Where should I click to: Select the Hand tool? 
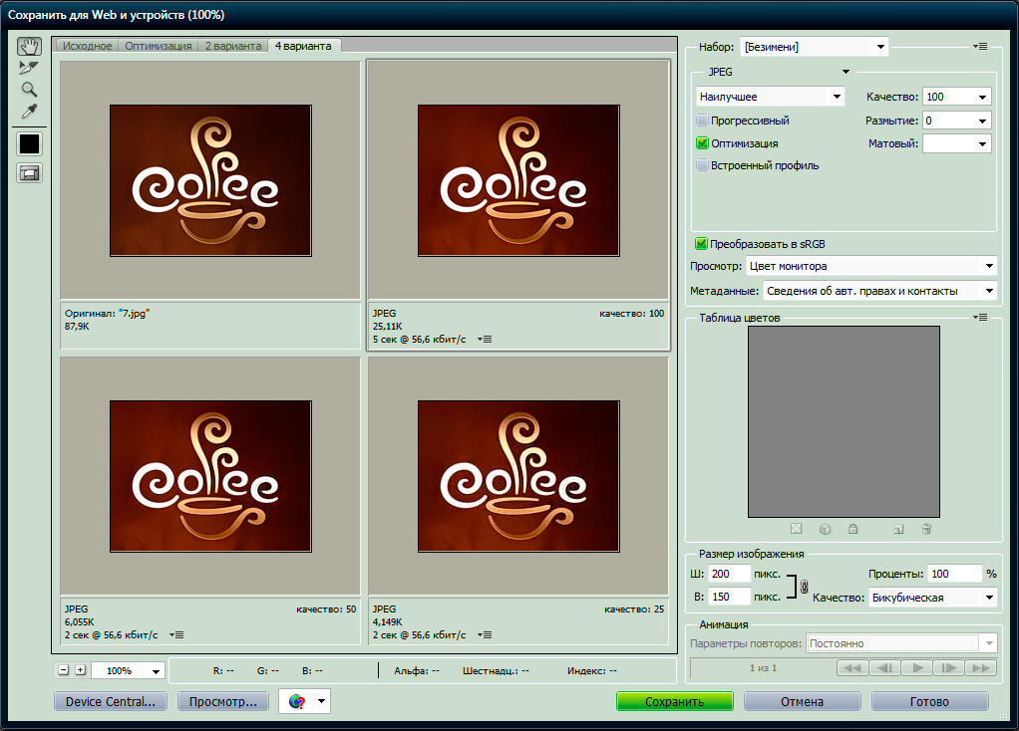[29, 46]
